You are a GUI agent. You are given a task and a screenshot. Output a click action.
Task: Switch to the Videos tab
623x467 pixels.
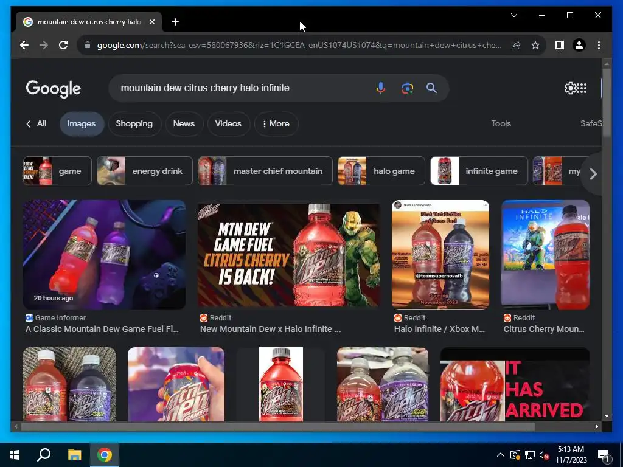click(x=228, y=124)
